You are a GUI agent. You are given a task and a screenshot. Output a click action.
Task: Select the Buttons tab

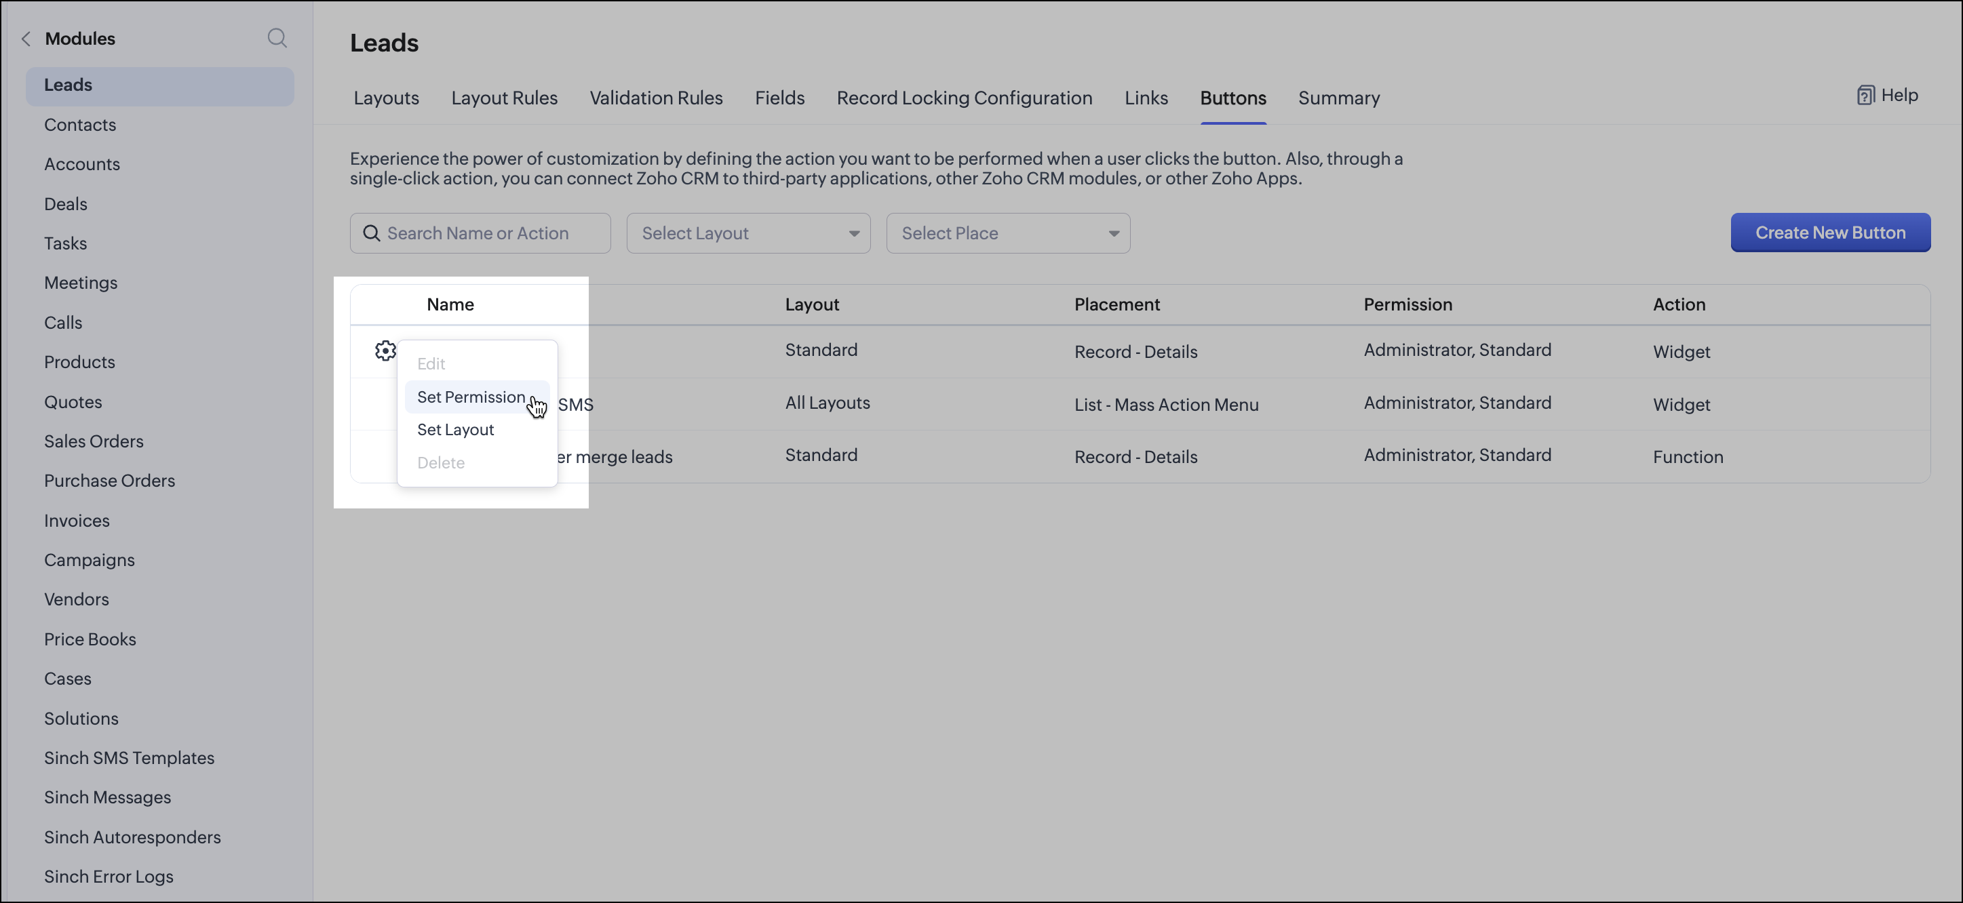click(1233, 98)
